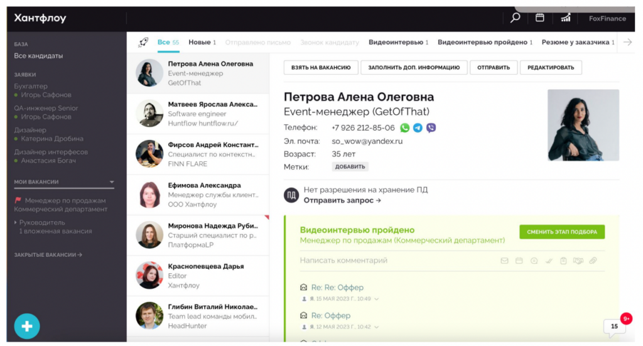Expand the Руководитель vacancy tree item
Screen dimensions: 643x346
[16, 222]
